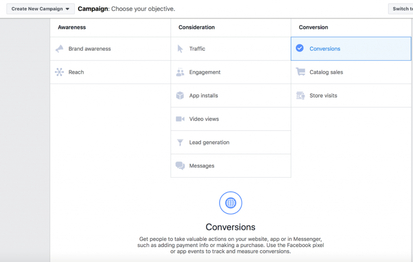Click the Reach objective icon
This screenshot has width=413, height=262.
59,72
